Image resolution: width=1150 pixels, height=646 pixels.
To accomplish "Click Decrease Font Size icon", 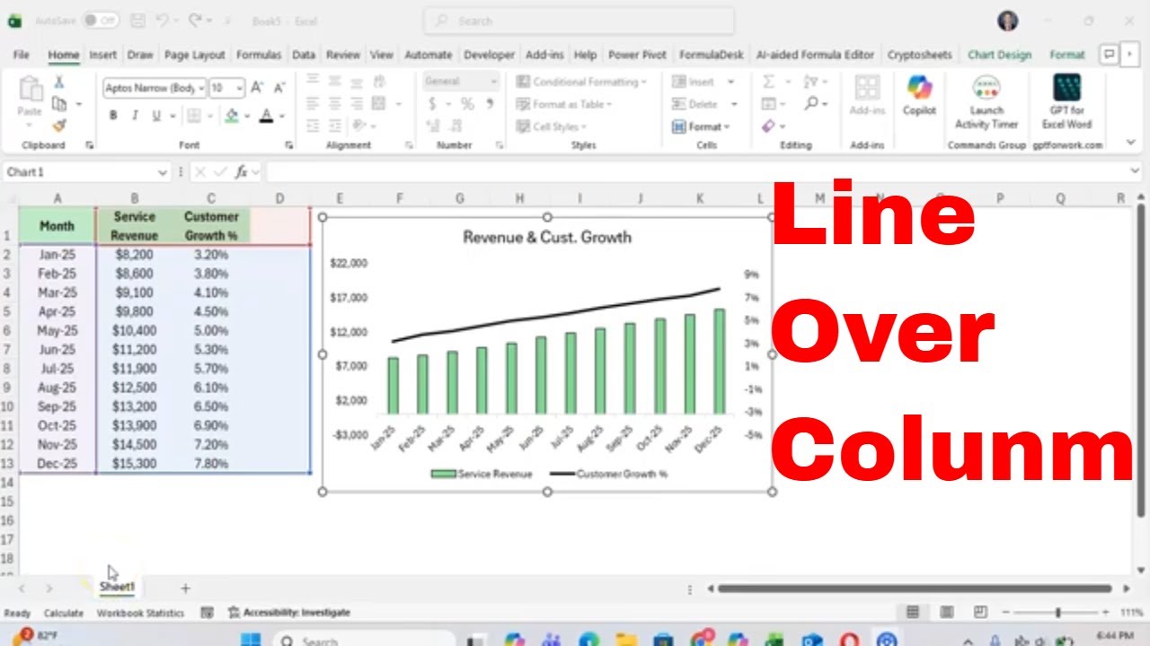I will (x=279, y=88).
